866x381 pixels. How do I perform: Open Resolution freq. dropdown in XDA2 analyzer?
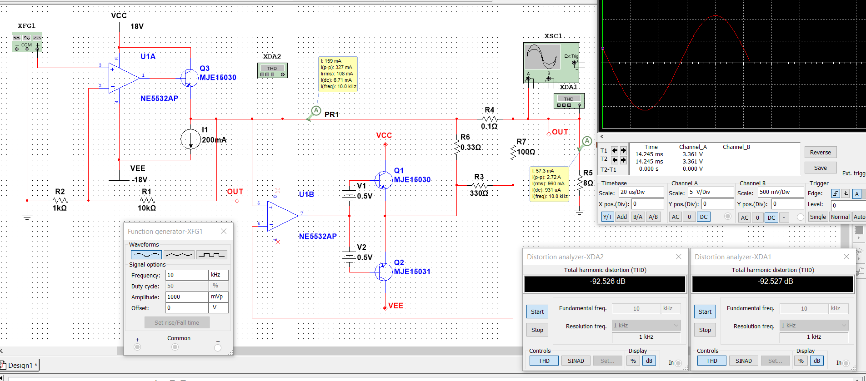coord(646,326)
